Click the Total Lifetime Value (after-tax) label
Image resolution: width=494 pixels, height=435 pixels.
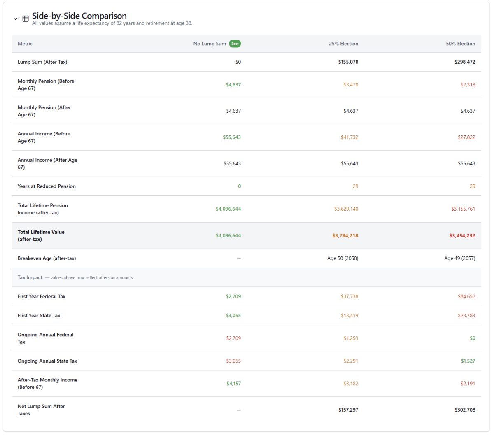[x=41, y=236]
